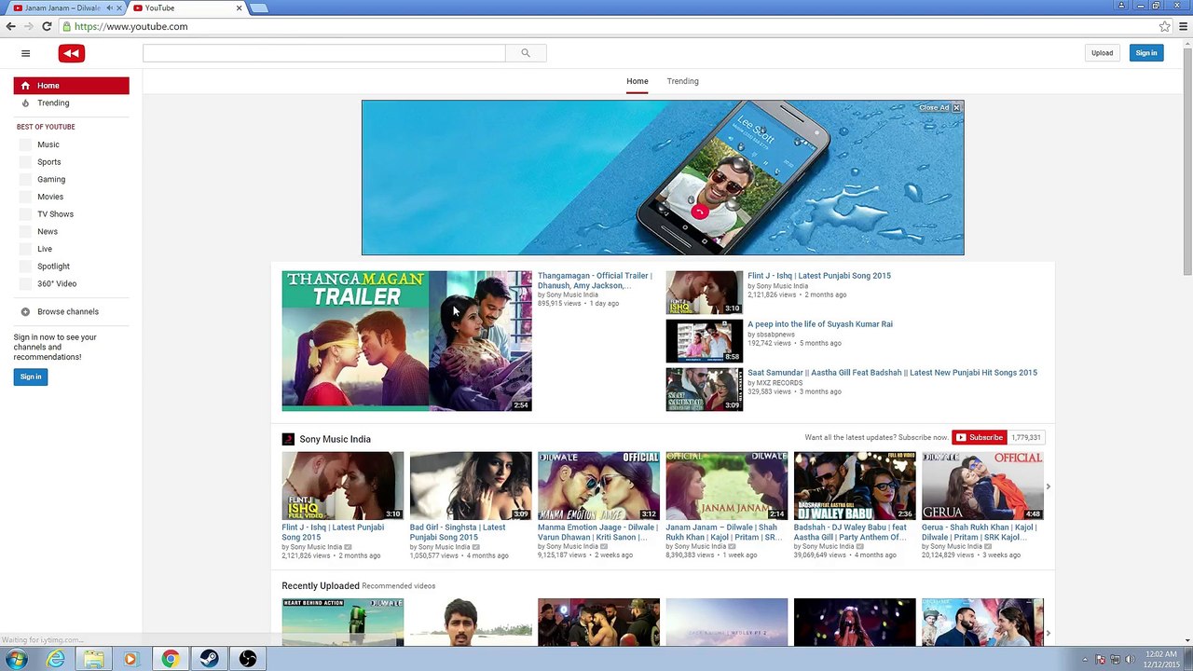
Task: Open a new browser tab
Action: pos(259,8)
